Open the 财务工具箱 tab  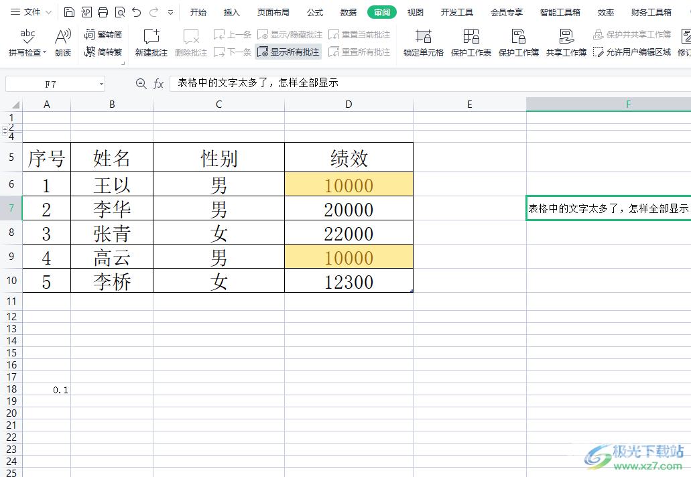[651, 12]
